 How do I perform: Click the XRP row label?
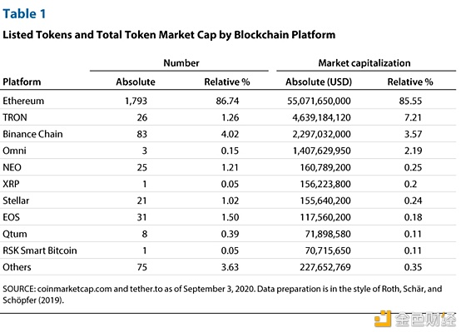11,184
